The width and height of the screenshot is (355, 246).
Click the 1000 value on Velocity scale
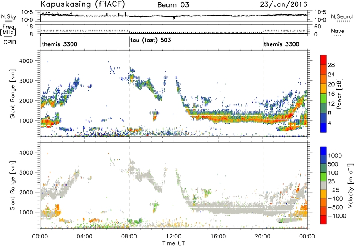point(335,155)
